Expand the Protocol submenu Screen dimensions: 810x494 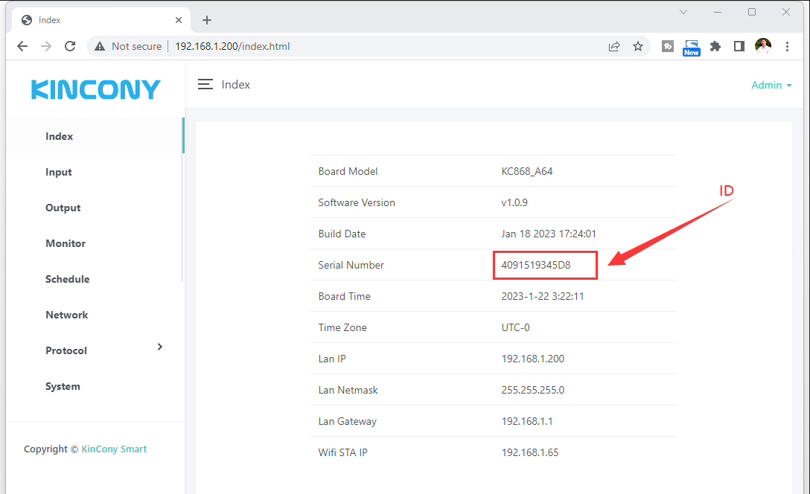[159, 347]
